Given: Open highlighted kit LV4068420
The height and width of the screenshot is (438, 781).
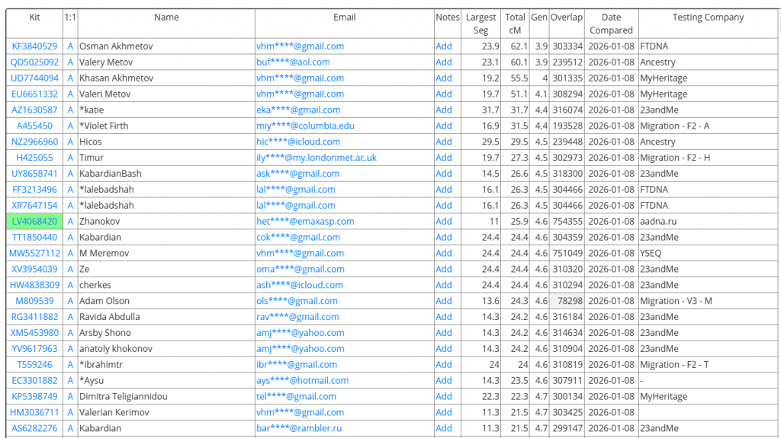Looking at the screenshot, I should 34,222.
